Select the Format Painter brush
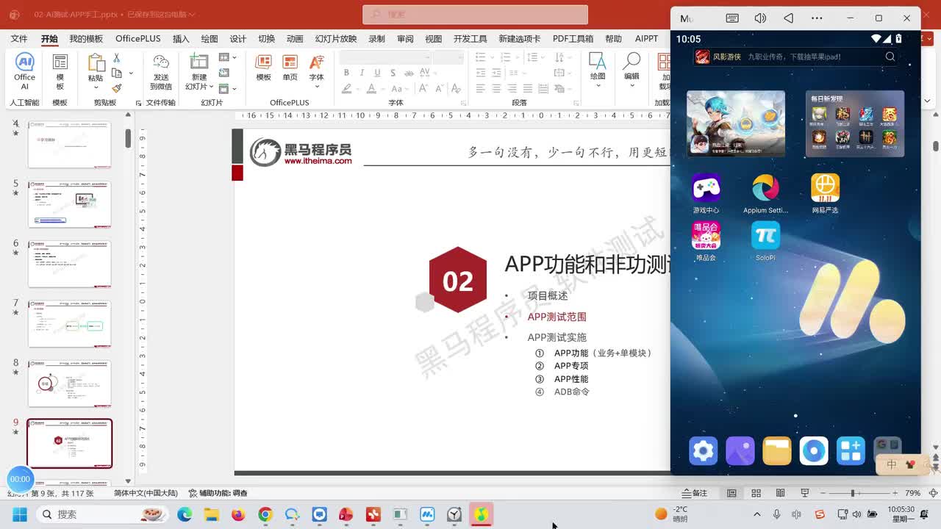 pyautogui.click(x=116, y=88)
